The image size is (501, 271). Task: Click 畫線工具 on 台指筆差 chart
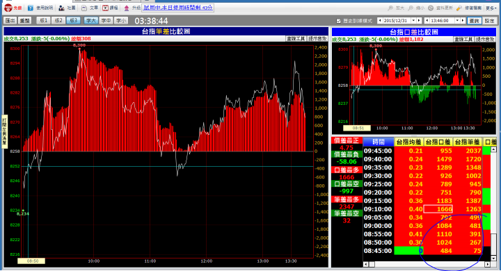point(296,39)
